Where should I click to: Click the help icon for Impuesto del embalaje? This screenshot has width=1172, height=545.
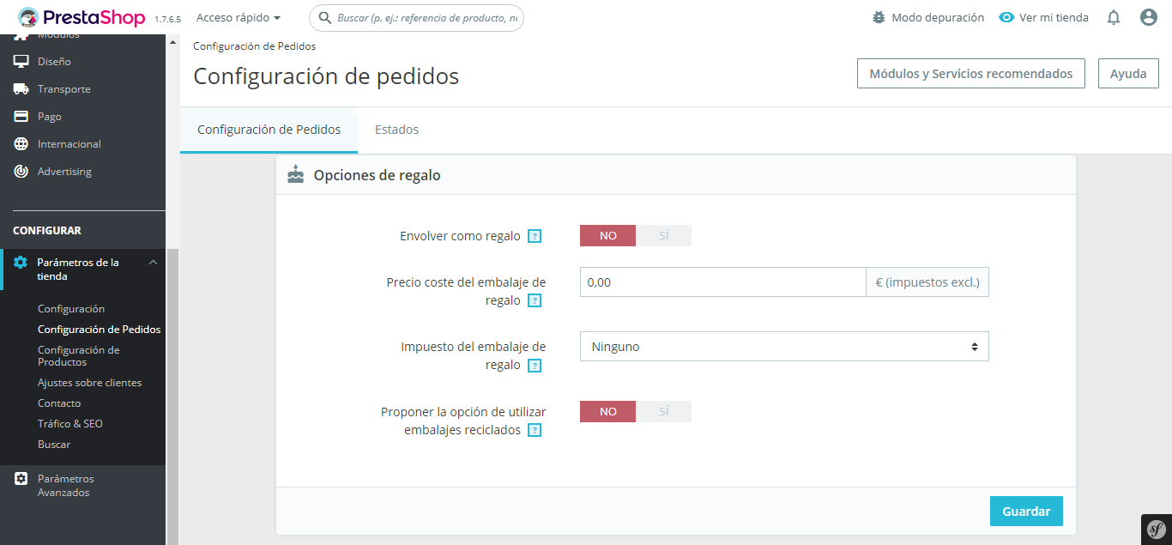coord(535,366)
